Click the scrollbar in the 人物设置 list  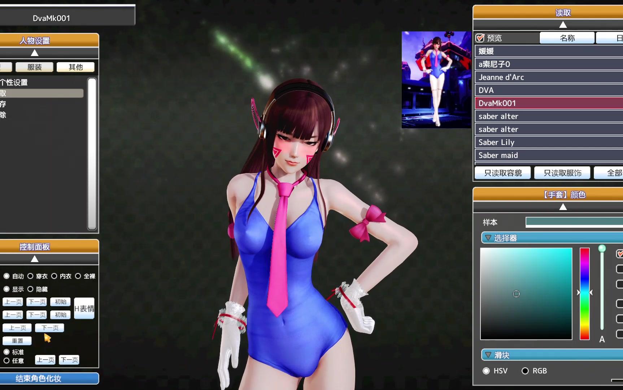click(92, 154)
